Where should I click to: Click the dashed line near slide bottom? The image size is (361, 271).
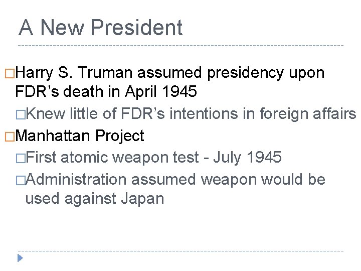(180, 251)
